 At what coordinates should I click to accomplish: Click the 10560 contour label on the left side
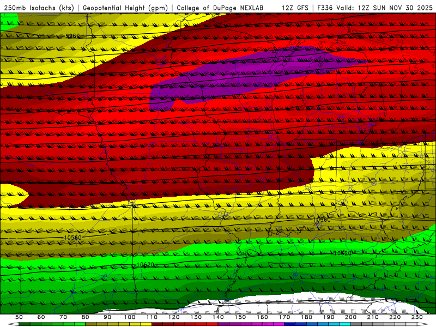tap(72, 238)
